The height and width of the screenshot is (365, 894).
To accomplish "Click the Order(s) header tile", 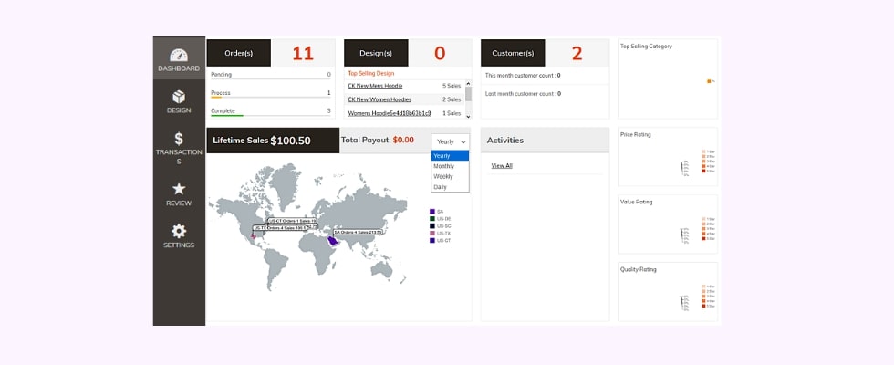I will pyautogui.click(x=239, y=53).
